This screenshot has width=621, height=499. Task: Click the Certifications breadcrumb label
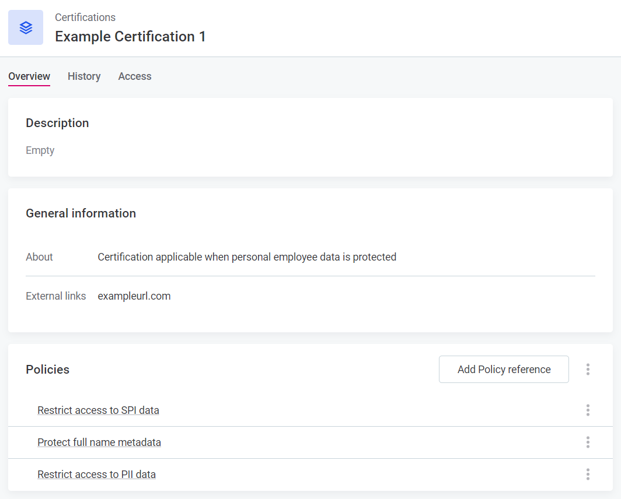coord(85,17)
